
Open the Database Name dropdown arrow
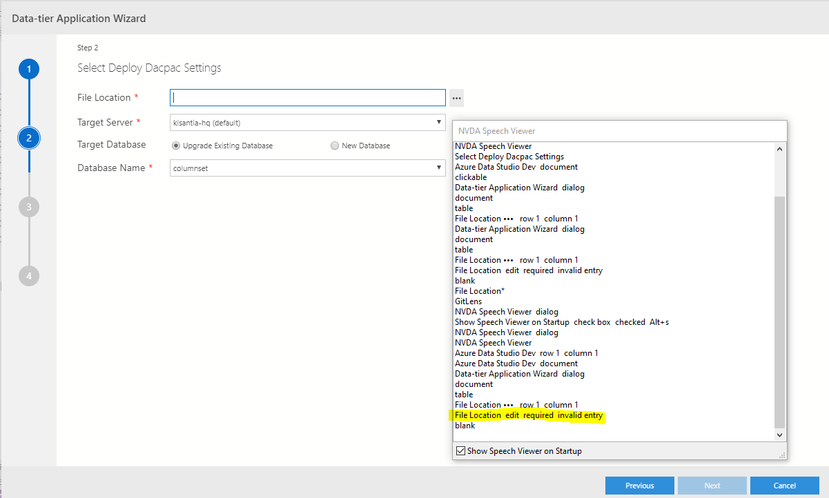tap(440, 168)
